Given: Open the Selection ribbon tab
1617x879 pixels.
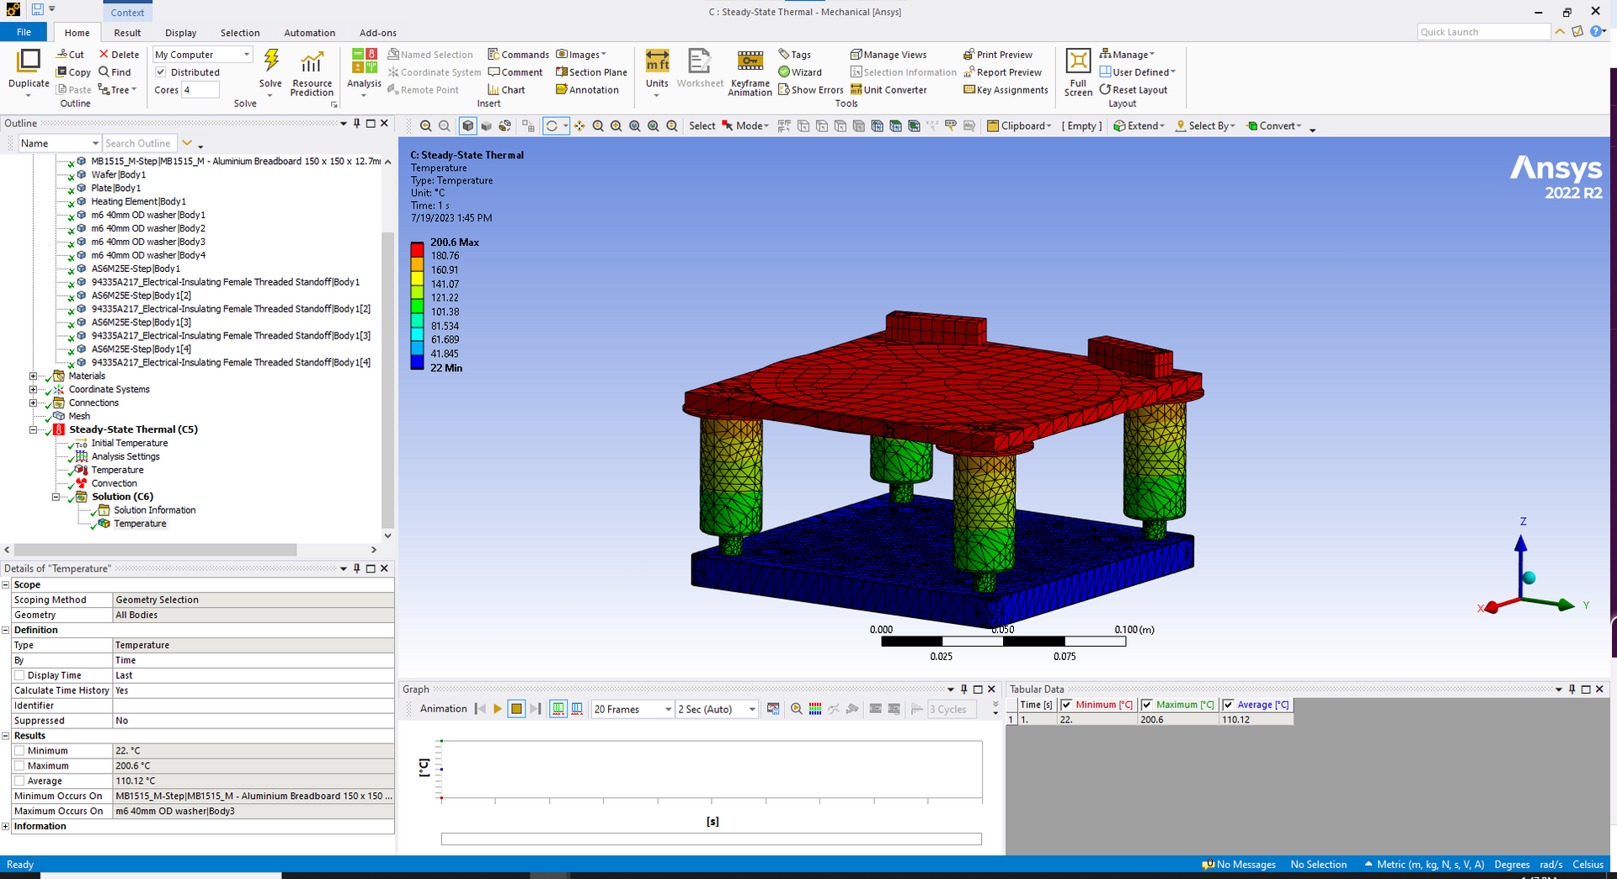Looking at the screenshot, I should [x=240, y=33].
